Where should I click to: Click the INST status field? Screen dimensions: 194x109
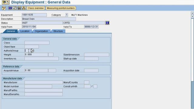[x=42, y=23]
